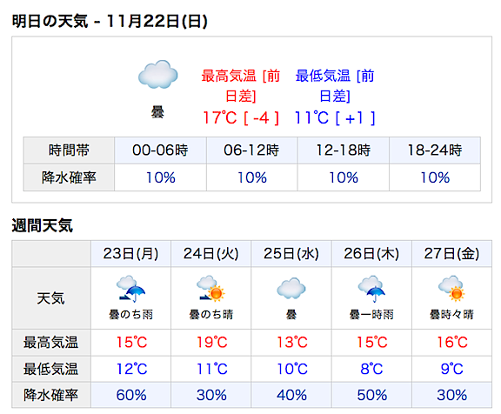Image resolution: width=501 pixels, height=414 pixels.
Task: Click tomorrow's cloudy weather icon
Action: point(157,74)
